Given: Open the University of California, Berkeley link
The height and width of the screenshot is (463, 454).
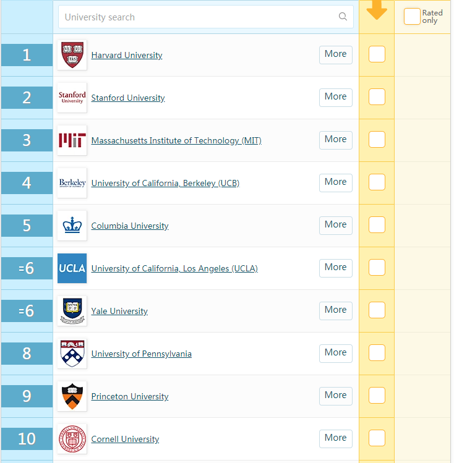Looking at the screenshot, I should tap(165, 183).
